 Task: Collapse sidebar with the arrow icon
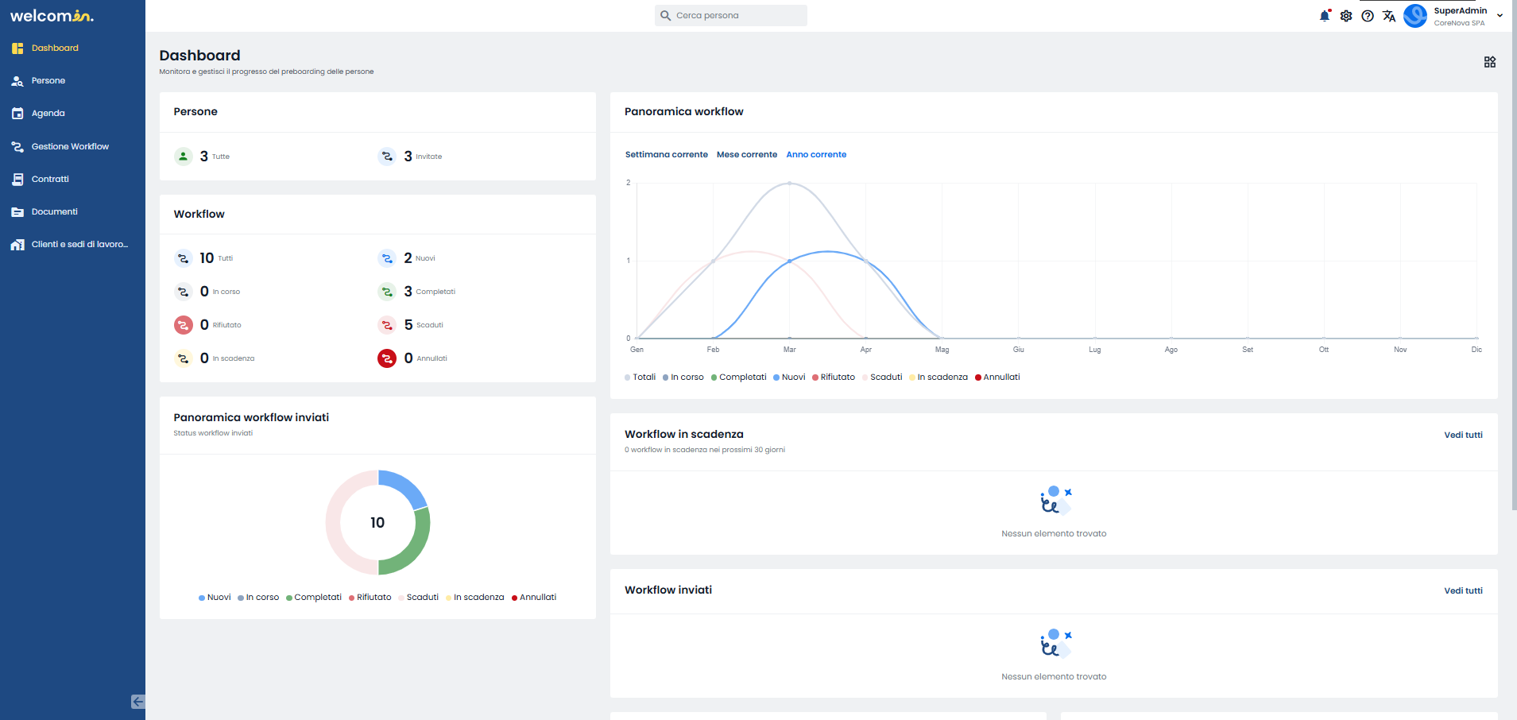click(x=138, y=702)
